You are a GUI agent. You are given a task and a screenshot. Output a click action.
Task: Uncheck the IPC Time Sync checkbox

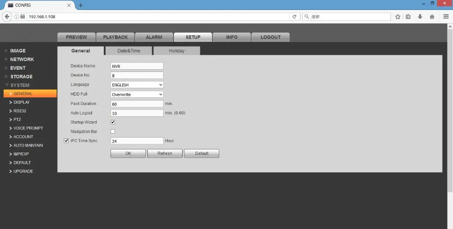pos(66,141)
